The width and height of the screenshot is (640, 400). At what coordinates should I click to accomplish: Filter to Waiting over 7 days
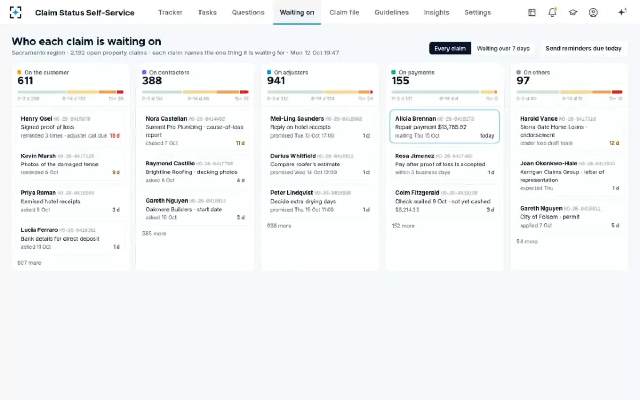pos(503,49)
